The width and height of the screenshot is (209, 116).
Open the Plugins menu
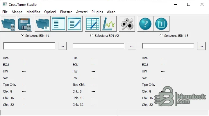(x=97, y=12)
